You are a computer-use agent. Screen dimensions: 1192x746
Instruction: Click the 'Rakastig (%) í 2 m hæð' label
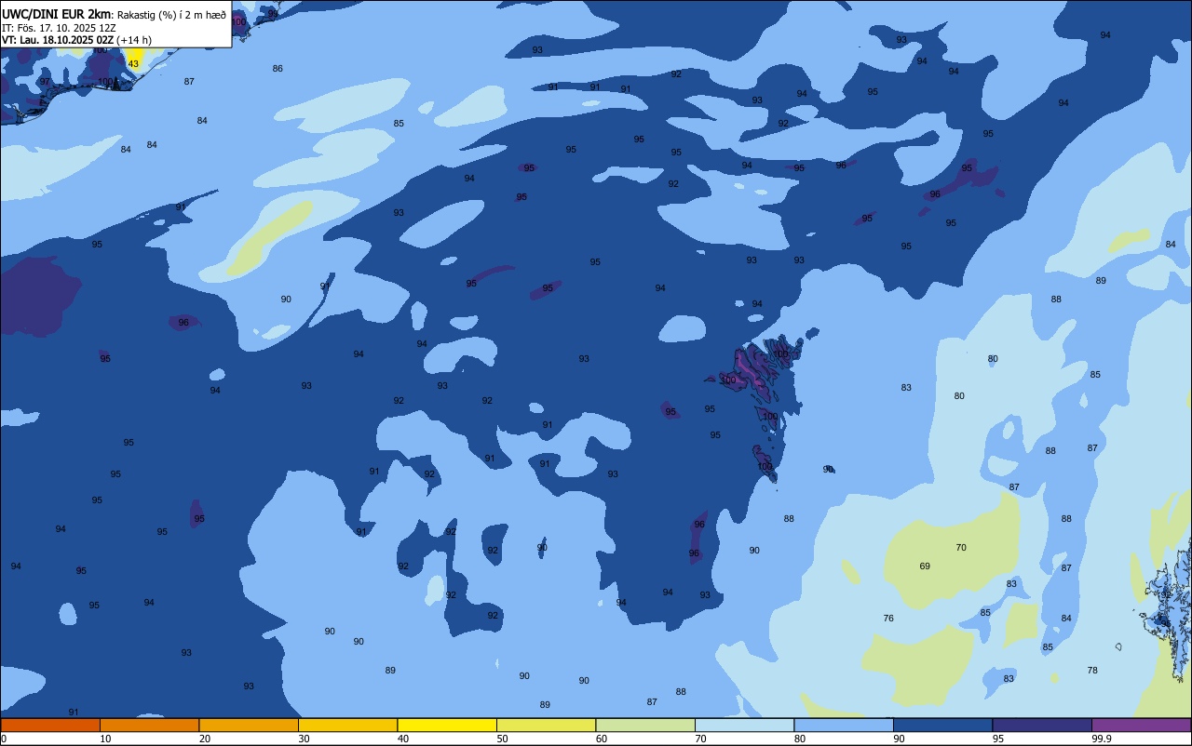(172, 15)
